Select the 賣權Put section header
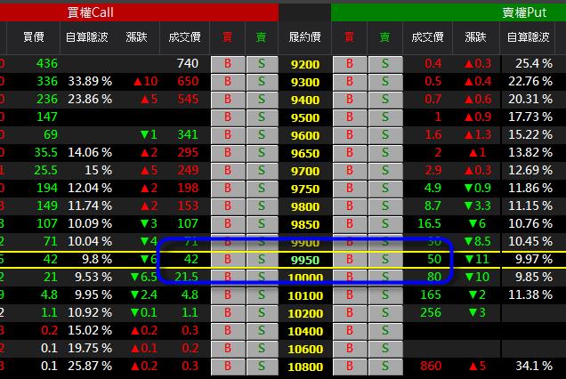Screen dimensions: 566x379 tap(449, 12)
